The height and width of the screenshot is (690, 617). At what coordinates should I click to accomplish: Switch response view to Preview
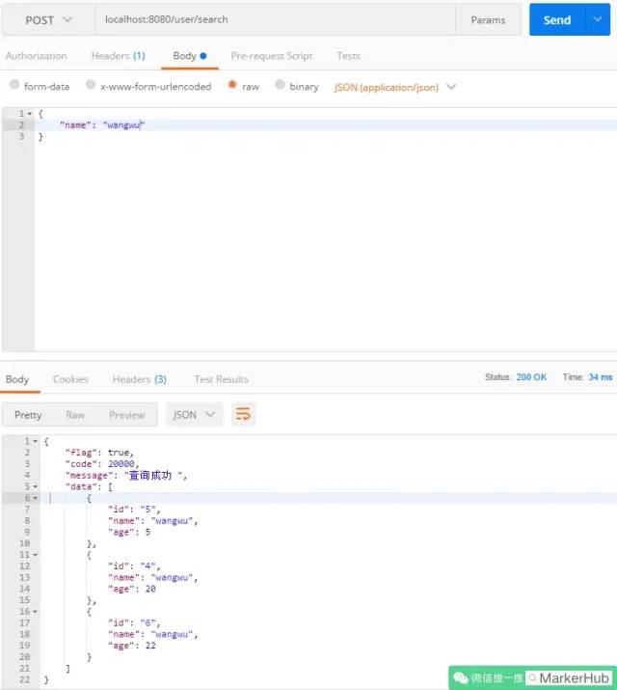127,415
